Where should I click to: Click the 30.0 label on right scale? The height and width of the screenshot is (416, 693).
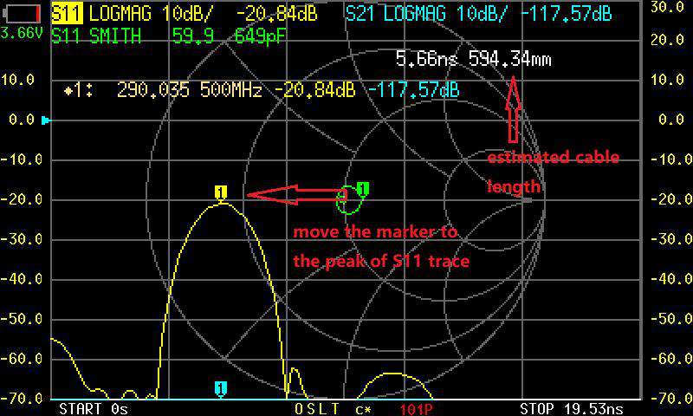click(x=667, y=8)
